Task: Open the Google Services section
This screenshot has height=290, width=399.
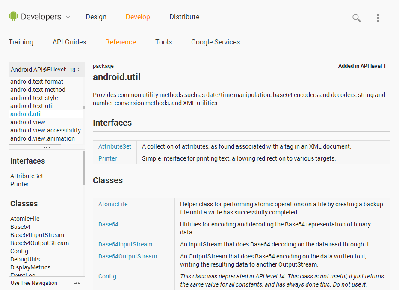Action: 216,42
